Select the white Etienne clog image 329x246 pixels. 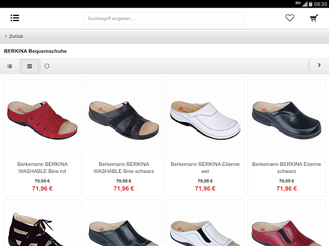tap(205, 120)
